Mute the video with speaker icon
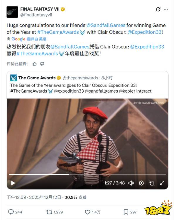The height and width of the screenshot is (220, 176). (x=131, y=183)
